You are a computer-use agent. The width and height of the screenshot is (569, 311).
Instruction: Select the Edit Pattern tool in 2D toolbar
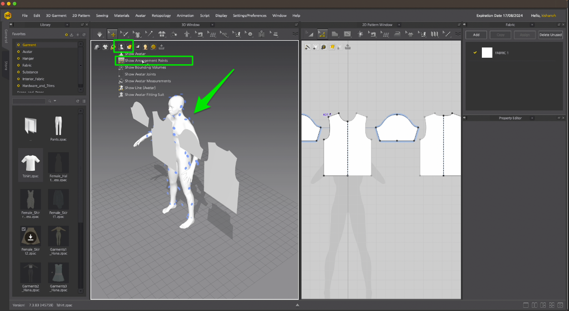click(x=309, y=34)
